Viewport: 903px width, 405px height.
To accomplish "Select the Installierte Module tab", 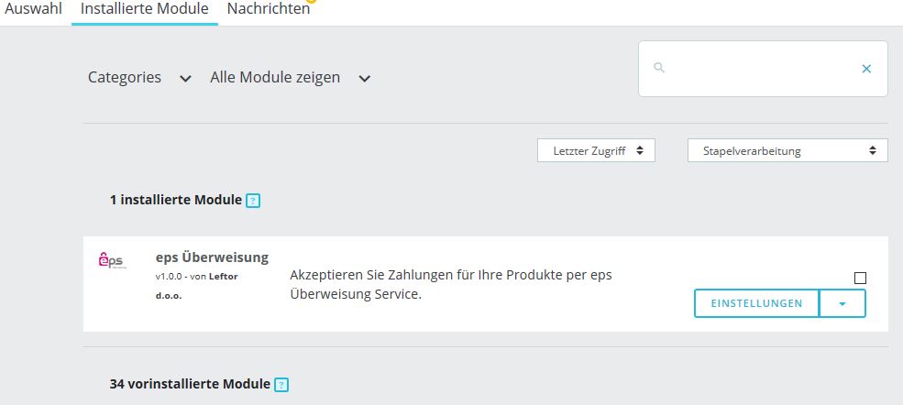I will point(145,9).
